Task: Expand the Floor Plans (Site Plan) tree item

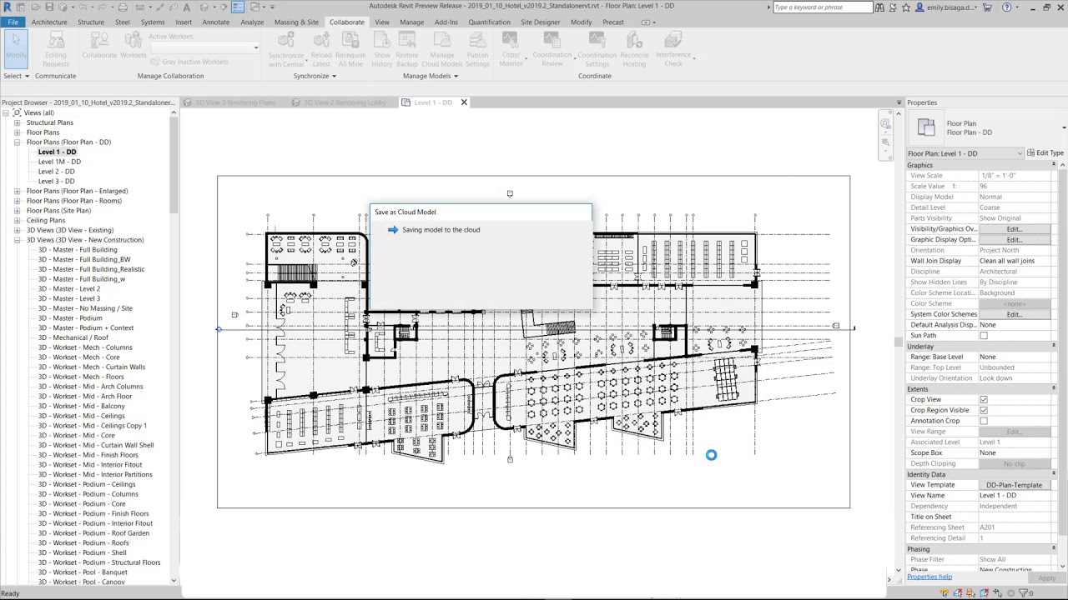Action: (18, 210)
